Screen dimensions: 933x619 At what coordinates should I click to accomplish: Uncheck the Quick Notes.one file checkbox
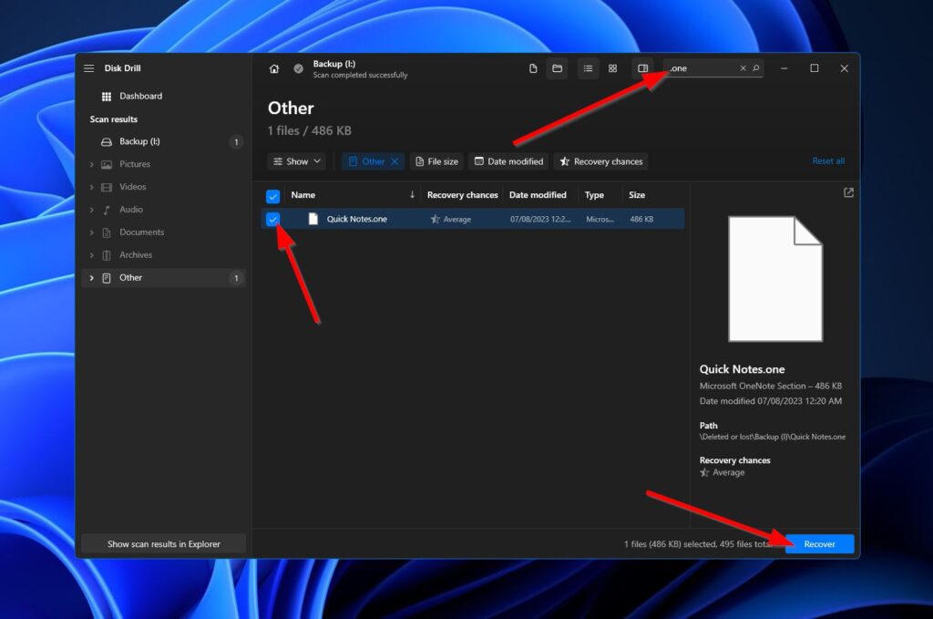272,219
